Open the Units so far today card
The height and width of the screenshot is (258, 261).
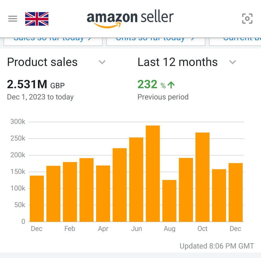(156, 42)
